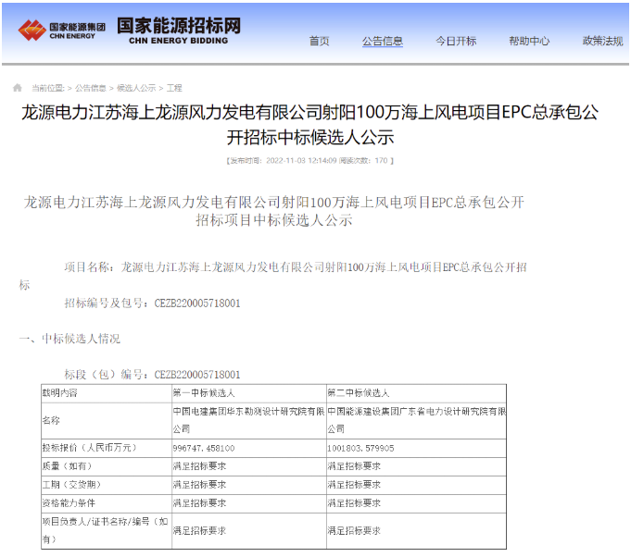Click the 资格能力条件 row label
Screen dimensions: 631x557
[69, 503]
